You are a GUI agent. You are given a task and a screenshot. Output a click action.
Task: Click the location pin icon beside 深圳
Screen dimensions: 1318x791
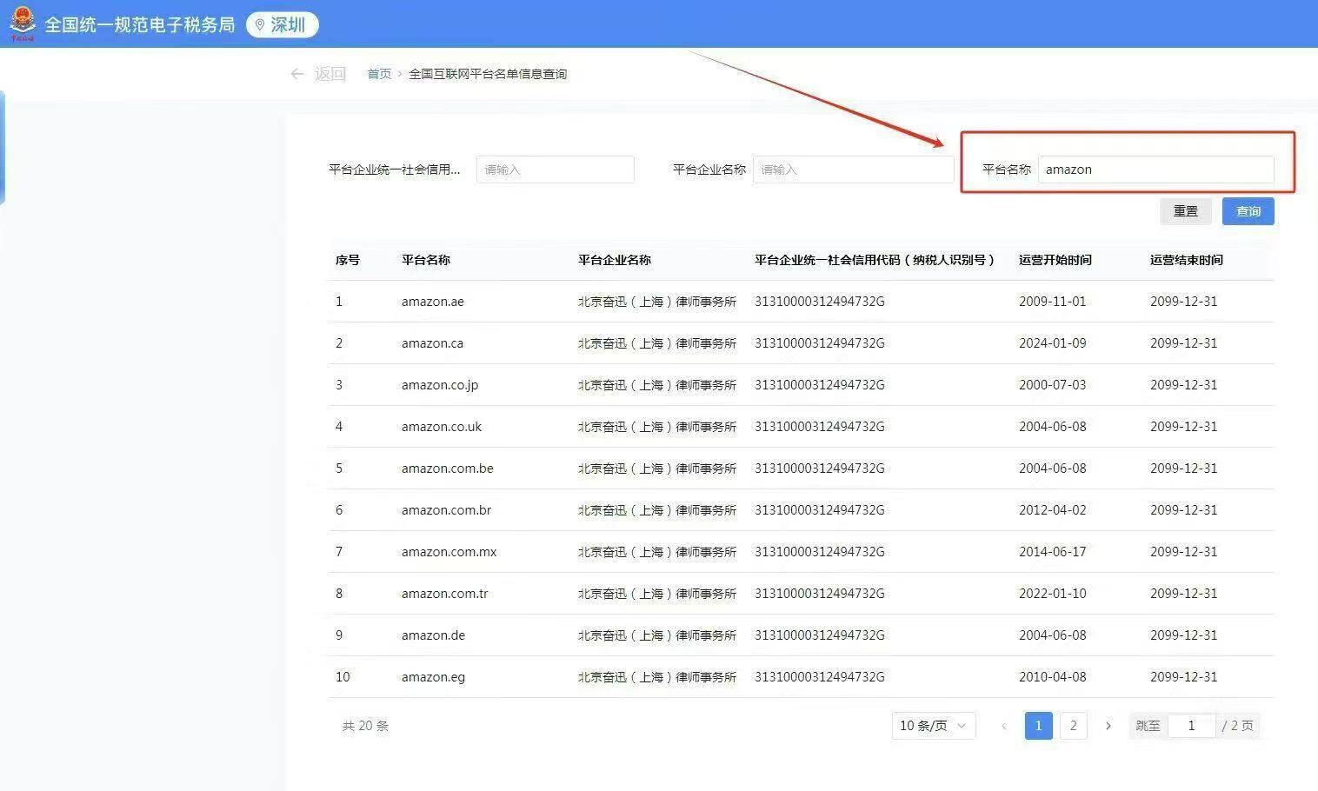[x=259, y=25]
